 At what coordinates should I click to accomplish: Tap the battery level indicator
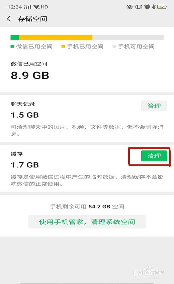[162, 7]
